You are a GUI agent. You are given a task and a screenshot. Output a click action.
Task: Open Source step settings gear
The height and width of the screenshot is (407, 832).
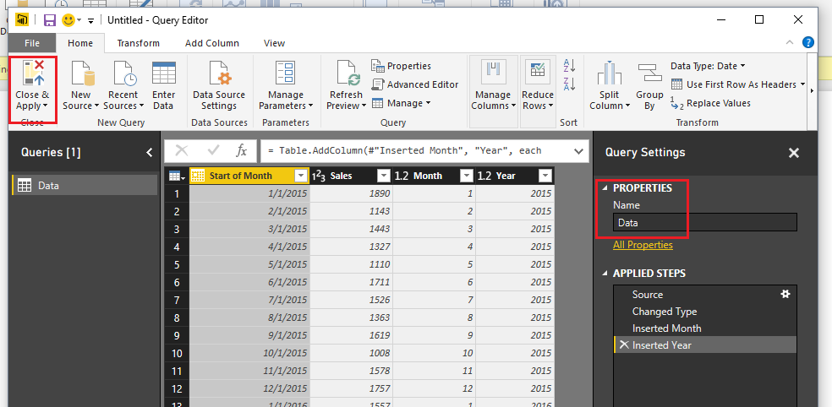[x=785, y=294]
